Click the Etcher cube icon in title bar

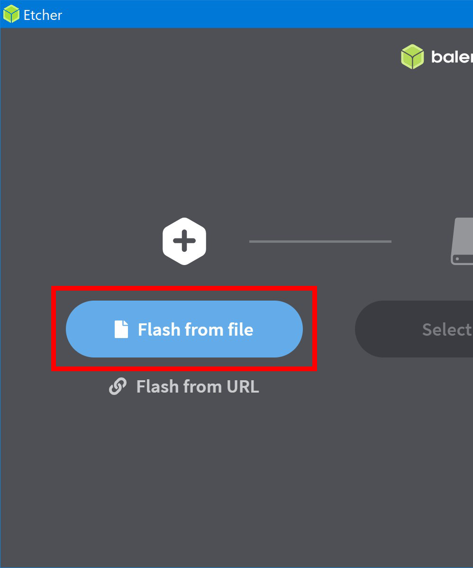(11, 14)
